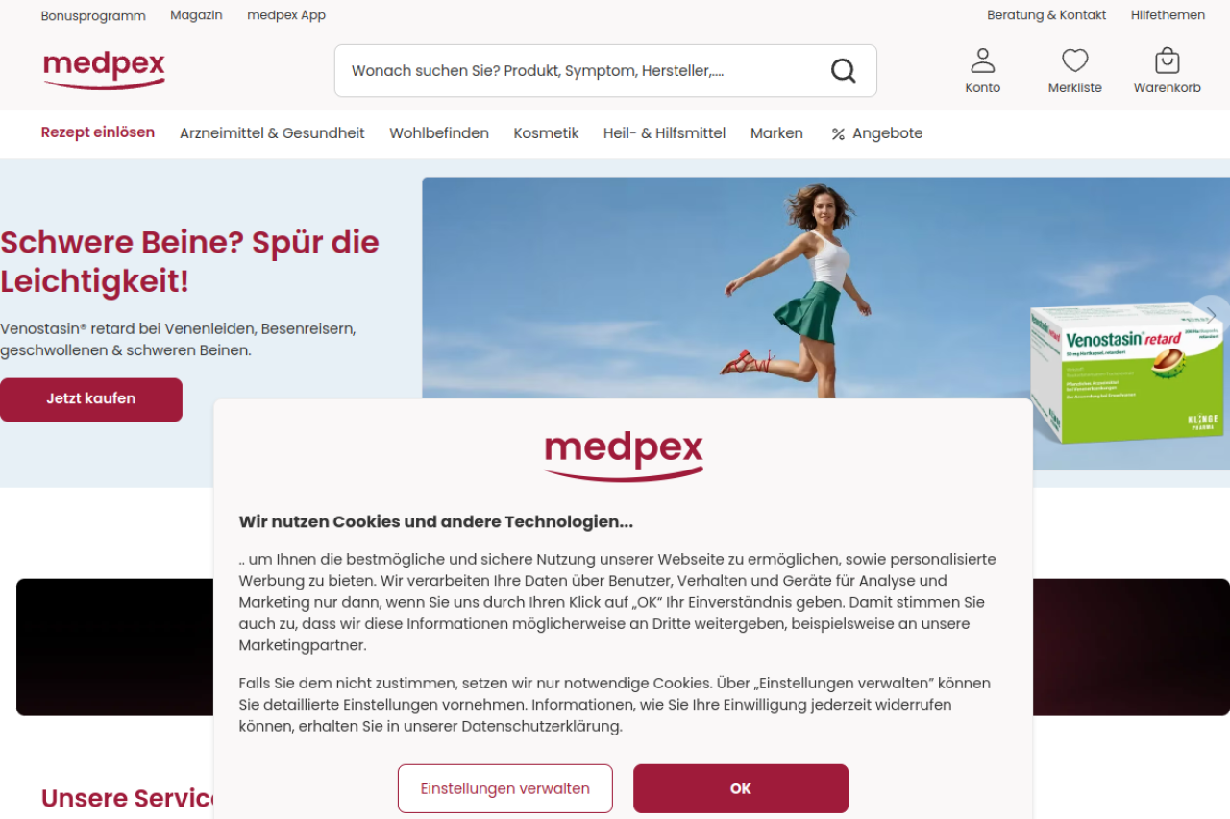Advance the banner with the right arrow

[1212, 314]
